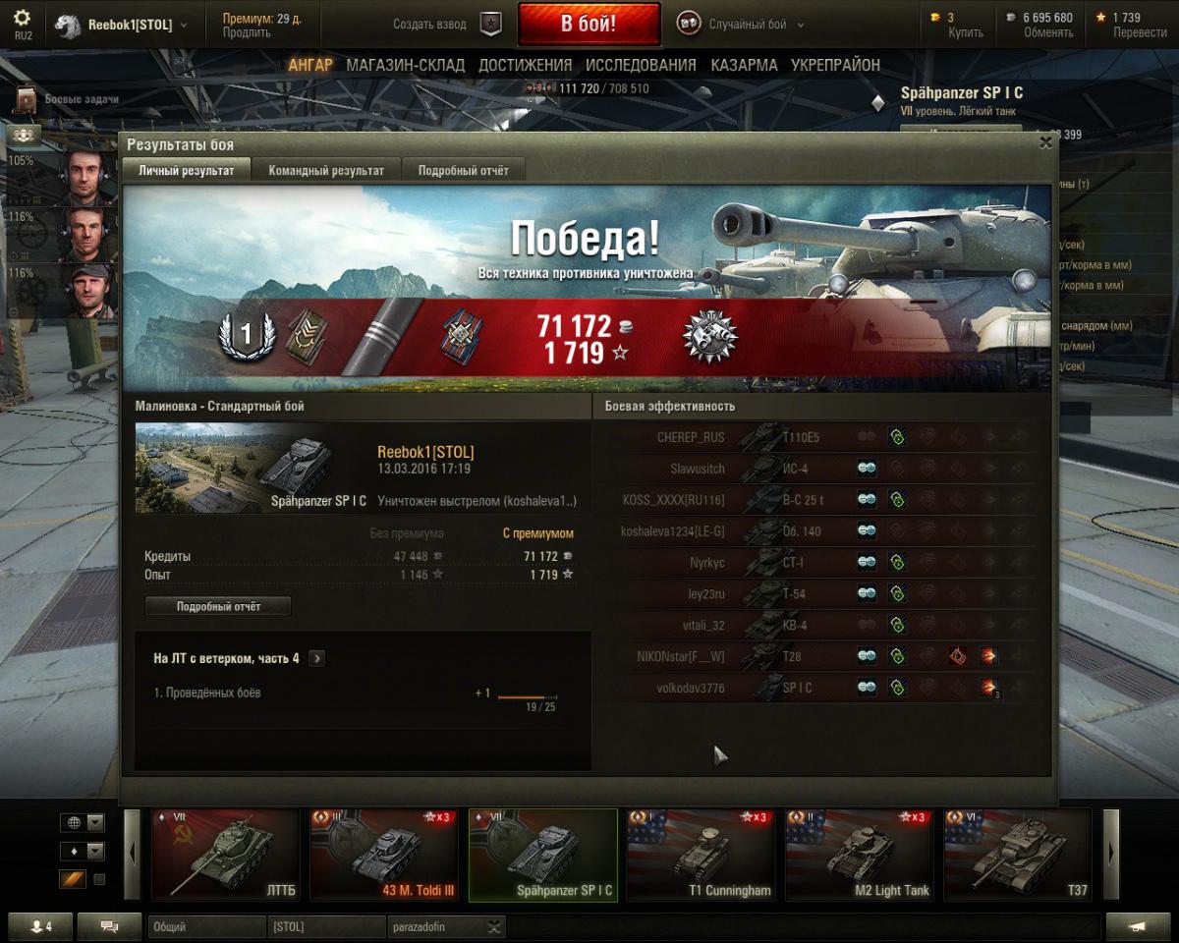Click the platoon creation shield icon
Screen dimensions: 1179x943
click(x=490, y=25)
